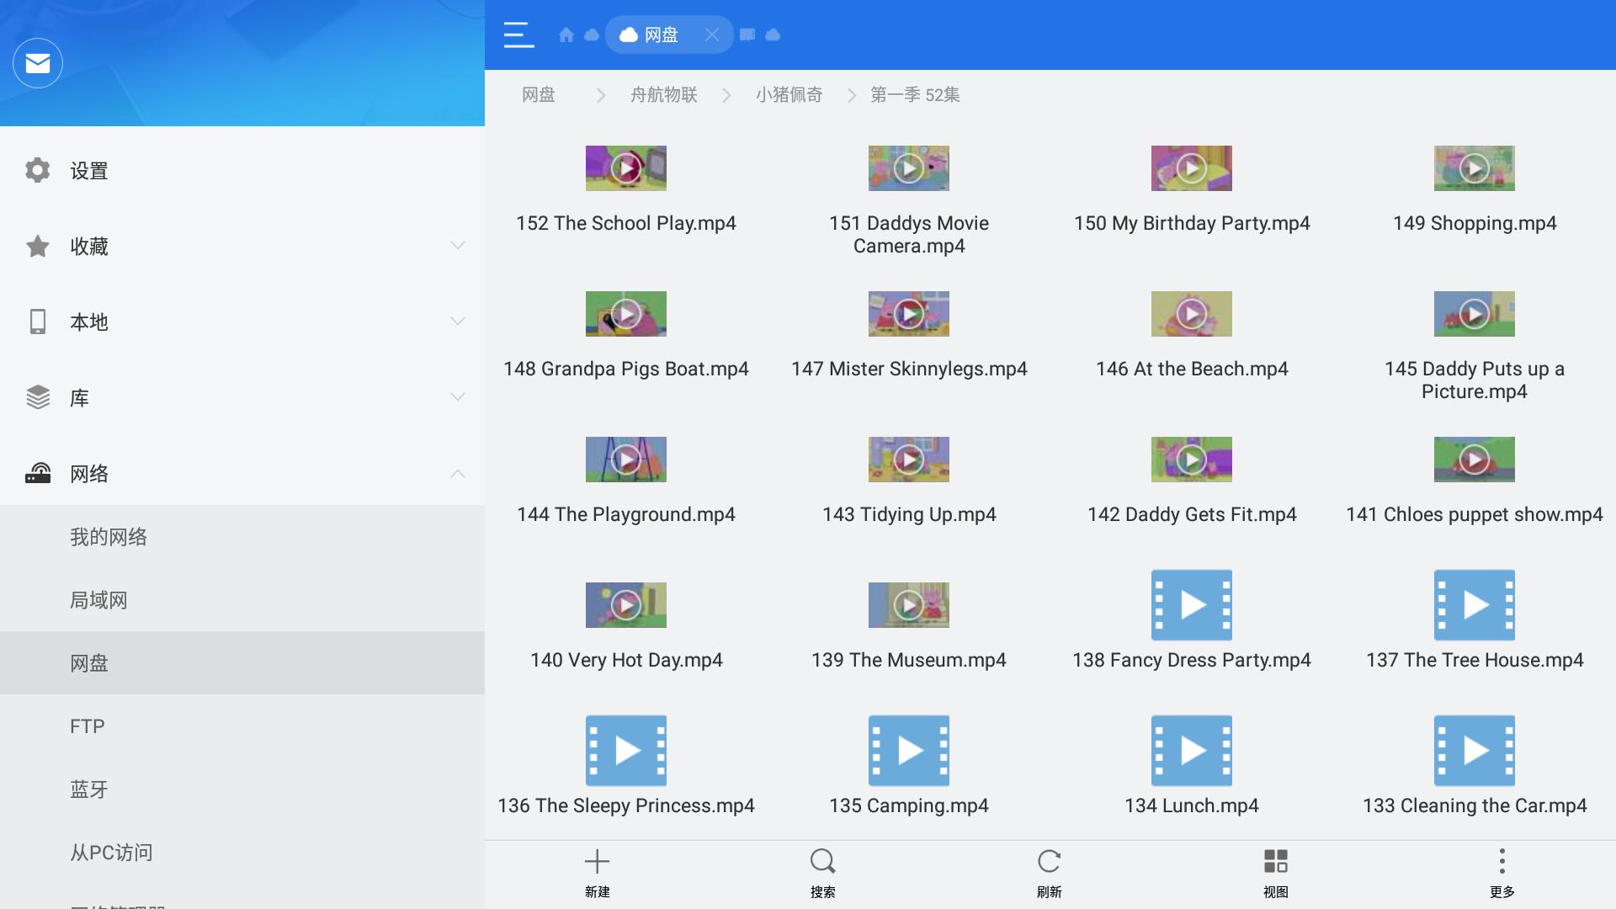1616x909 pixels.
Task: Open 设置 settings gear
Action: coord(38,170)
